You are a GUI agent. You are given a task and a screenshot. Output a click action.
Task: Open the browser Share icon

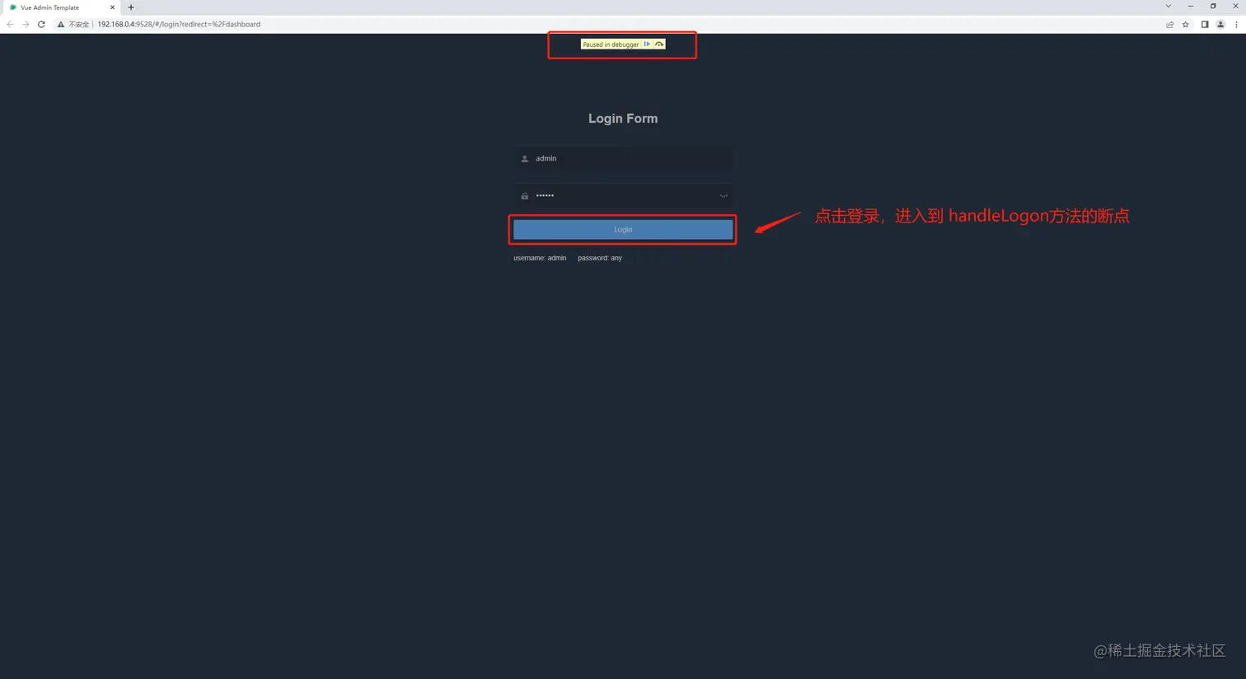tap(1170, 24)
